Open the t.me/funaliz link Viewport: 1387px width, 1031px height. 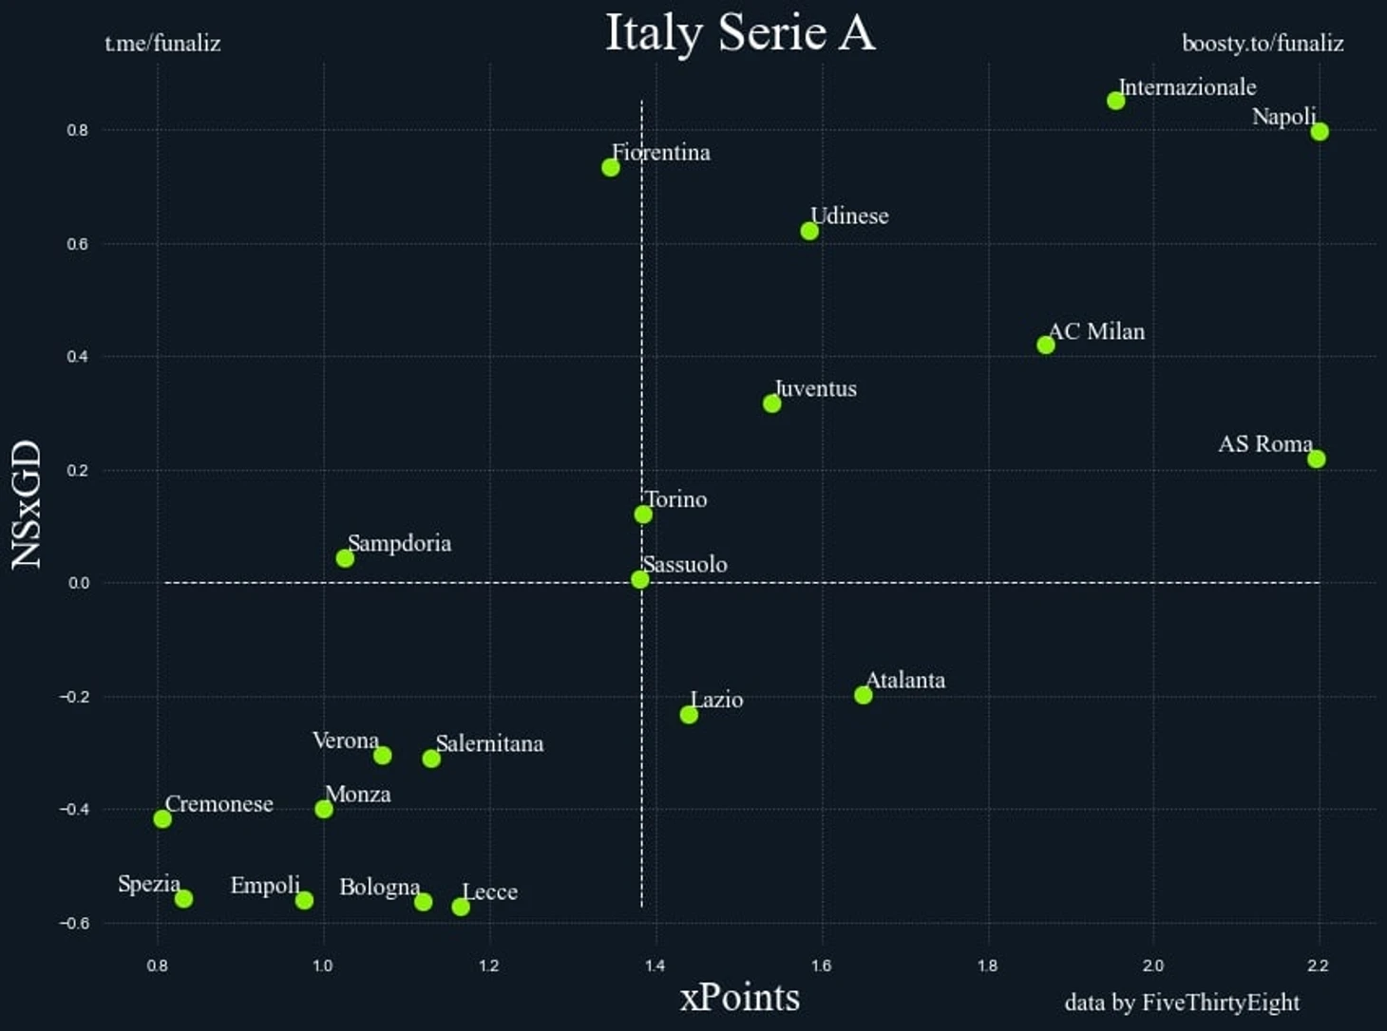pyautogui.click(x=162, y=43)
